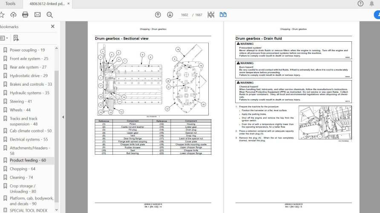Edit the page number field 1602

(x=184, y=15)
